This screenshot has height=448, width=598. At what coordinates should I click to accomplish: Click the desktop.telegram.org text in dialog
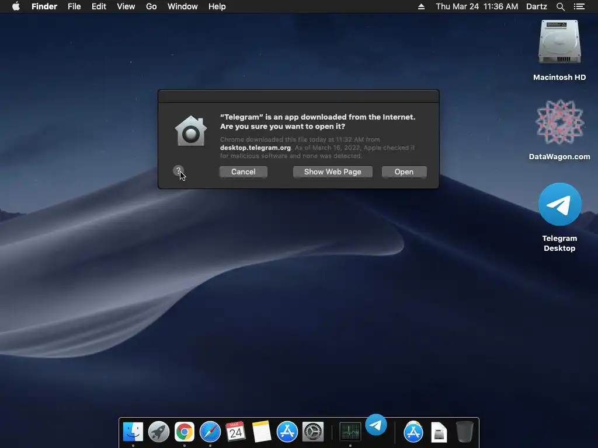255,148
